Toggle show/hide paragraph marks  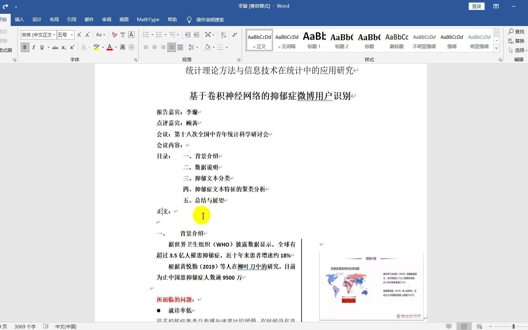[234, 35]
